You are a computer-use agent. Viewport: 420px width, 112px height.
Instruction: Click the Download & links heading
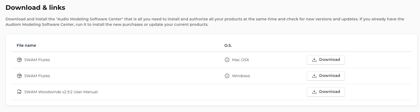tap(35, 8)
